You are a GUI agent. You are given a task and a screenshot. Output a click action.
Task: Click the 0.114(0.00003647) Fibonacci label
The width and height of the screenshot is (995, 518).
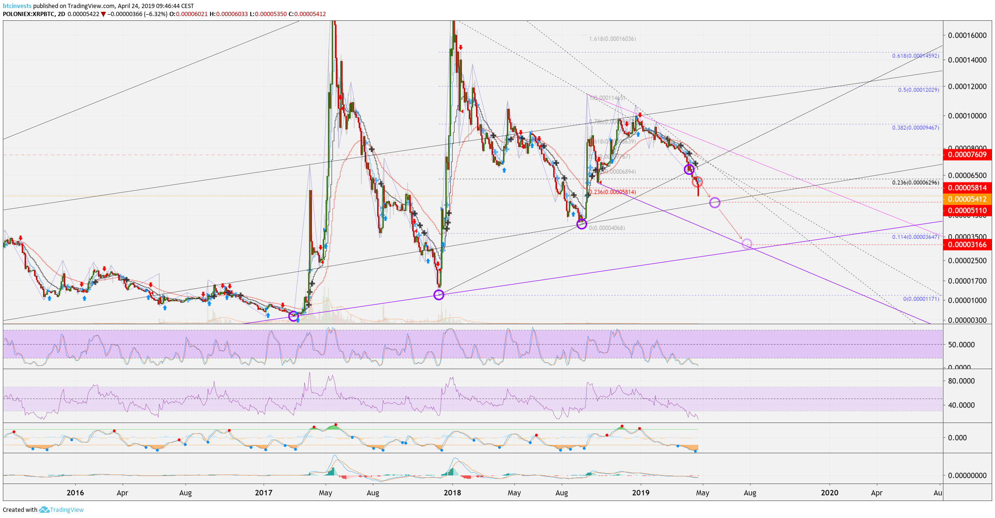(x=916, y=237)
